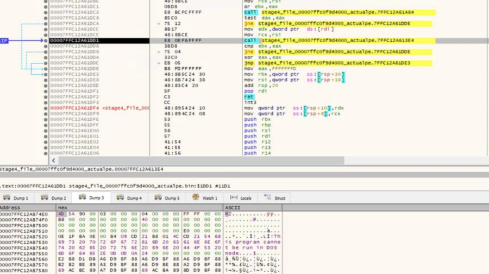The image size is (489, 274).
Task: Select call instruction targeting 7FFC12A613E4
Action: click(x=340, y=41)
